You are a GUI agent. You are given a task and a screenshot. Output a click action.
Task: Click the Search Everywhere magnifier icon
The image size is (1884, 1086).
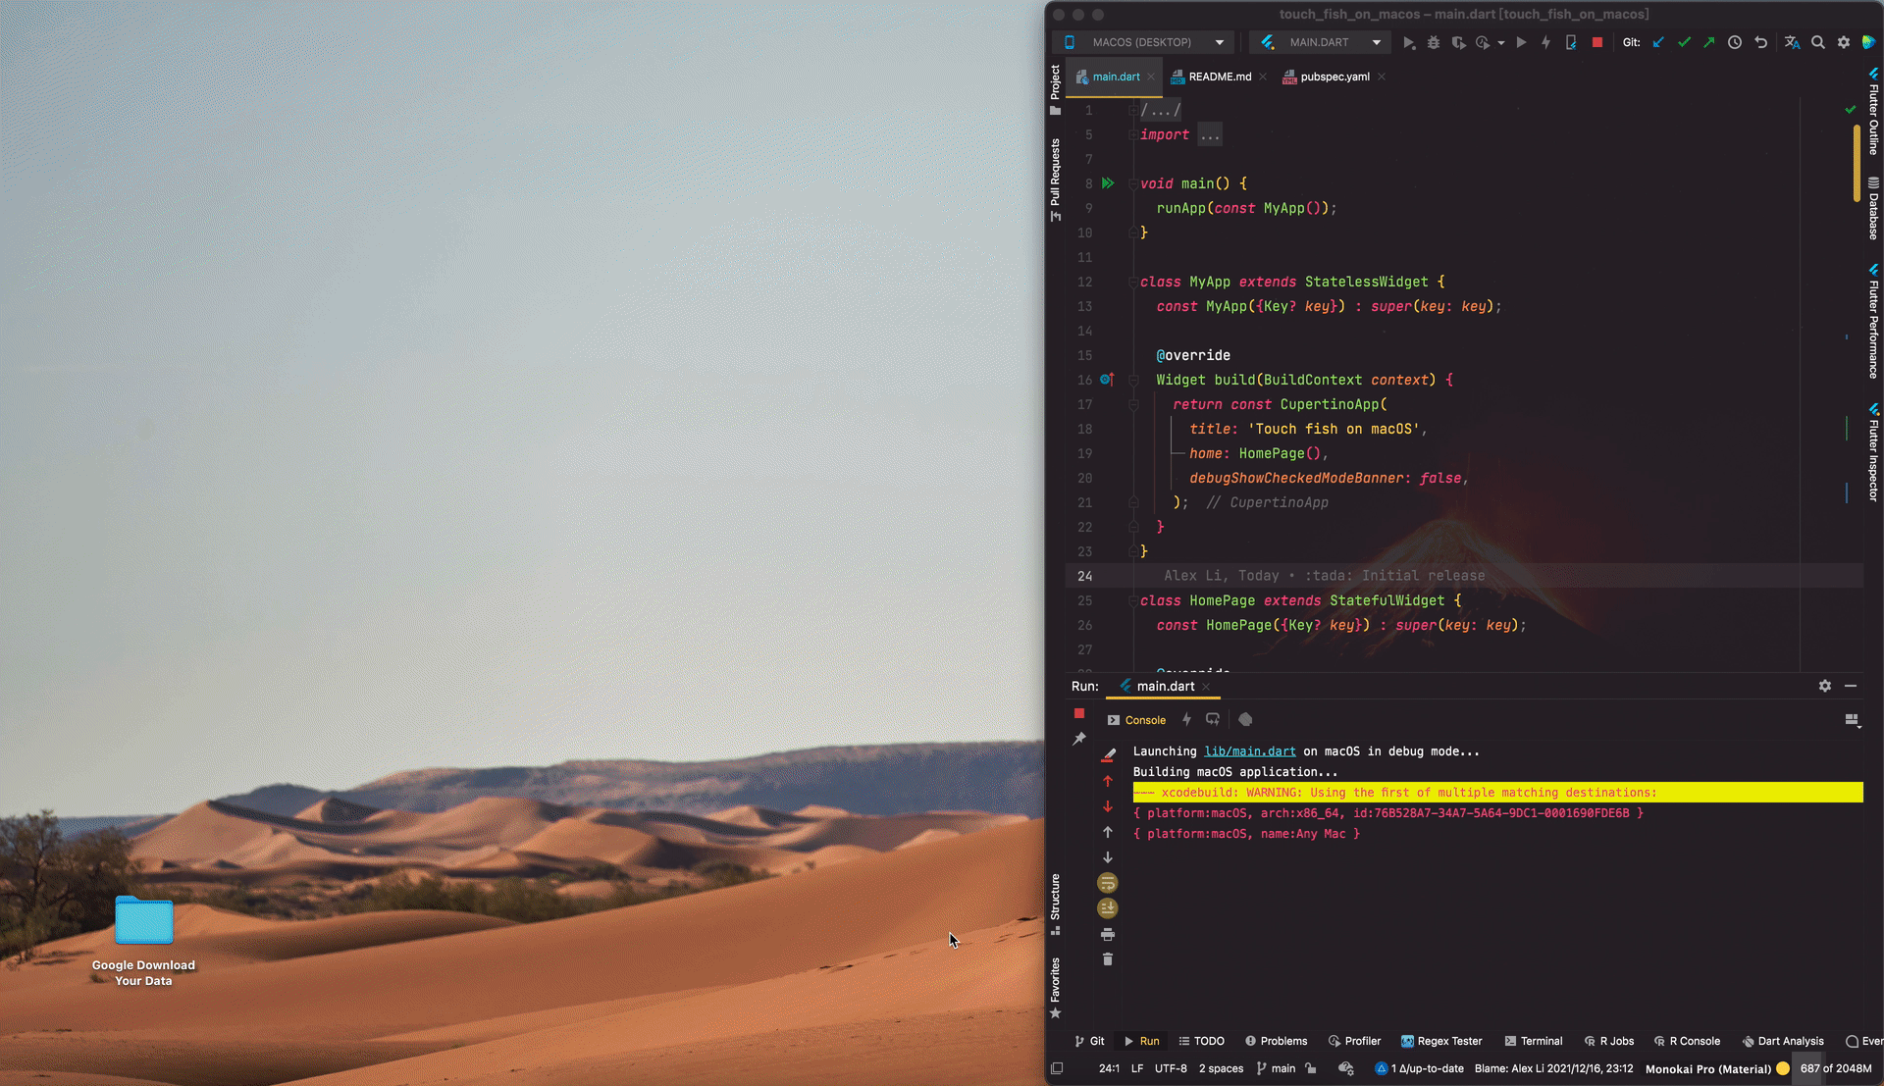1818,42
